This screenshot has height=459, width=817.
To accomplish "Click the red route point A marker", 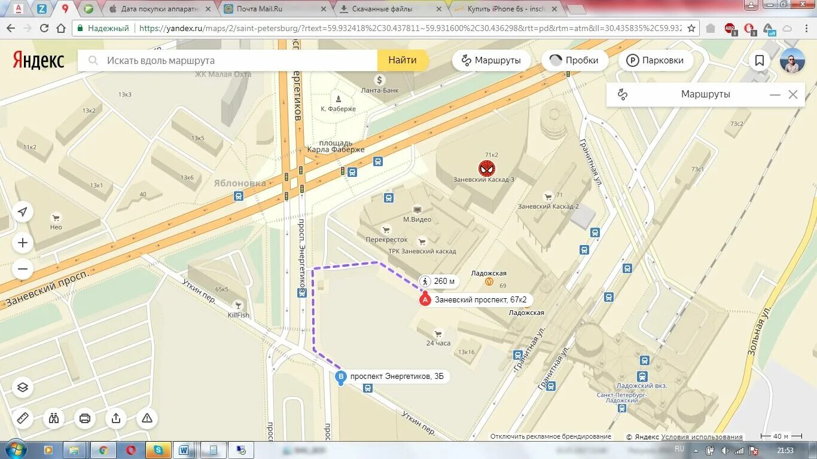I will click(x=425, y=300).
